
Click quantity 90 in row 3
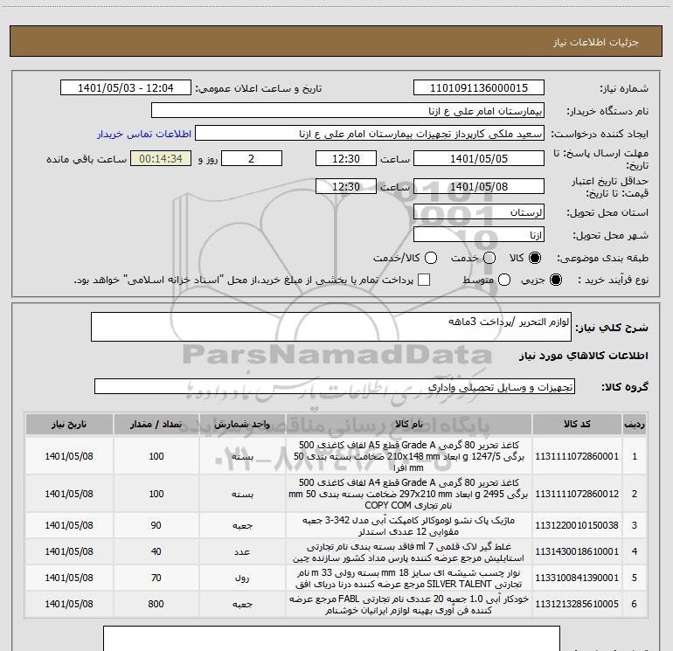156,525
